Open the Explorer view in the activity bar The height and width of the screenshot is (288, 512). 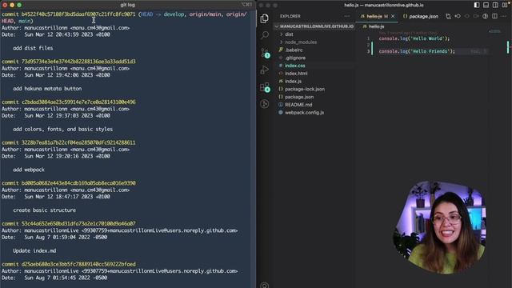click(265, 18)
